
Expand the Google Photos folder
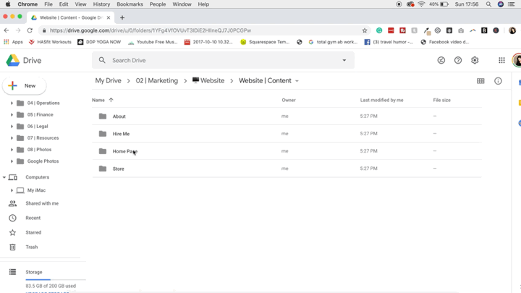[12, 161]
